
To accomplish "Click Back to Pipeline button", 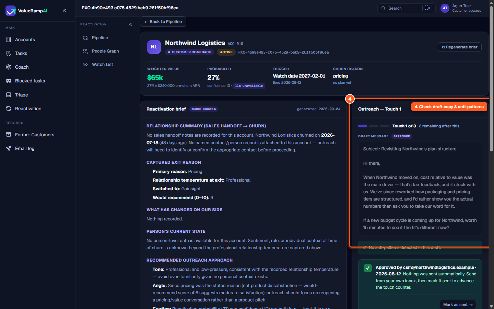I will pos(163,22).
